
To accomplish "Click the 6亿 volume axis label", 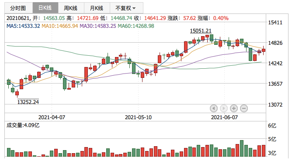I will tap(272, 126).
